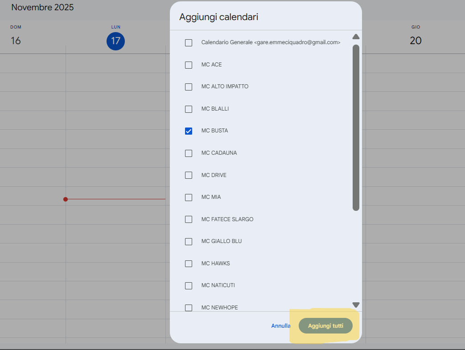This screenshot has height=350, width=465.
Task: Select the MC BLALLI checkbox
Action: tap(189, 109)
